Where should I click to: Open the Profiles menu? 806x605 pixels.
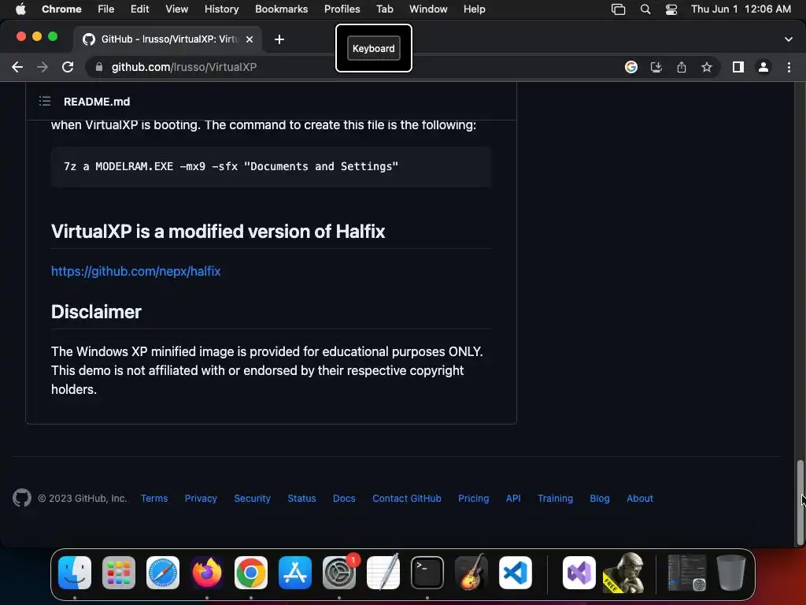[x=342, y=9]
